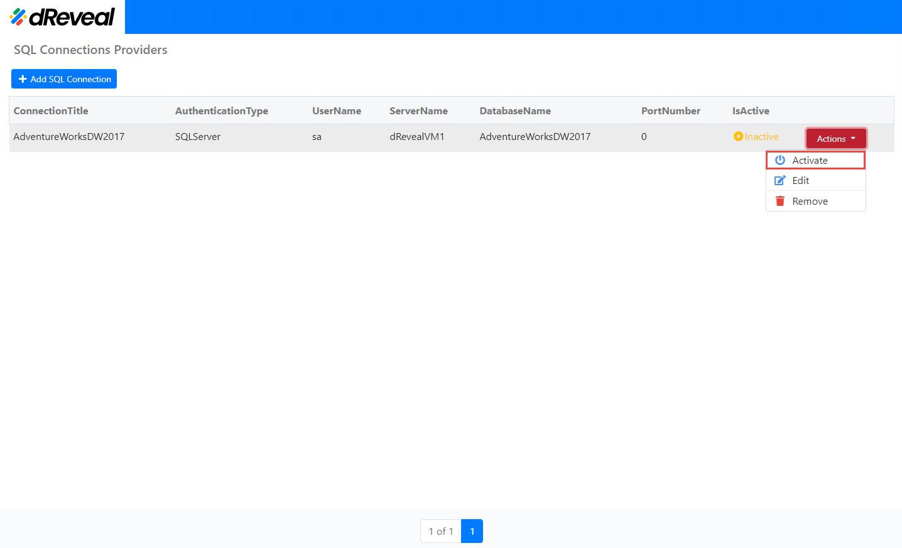Open the Actions dropdown menu

point(836,138)
